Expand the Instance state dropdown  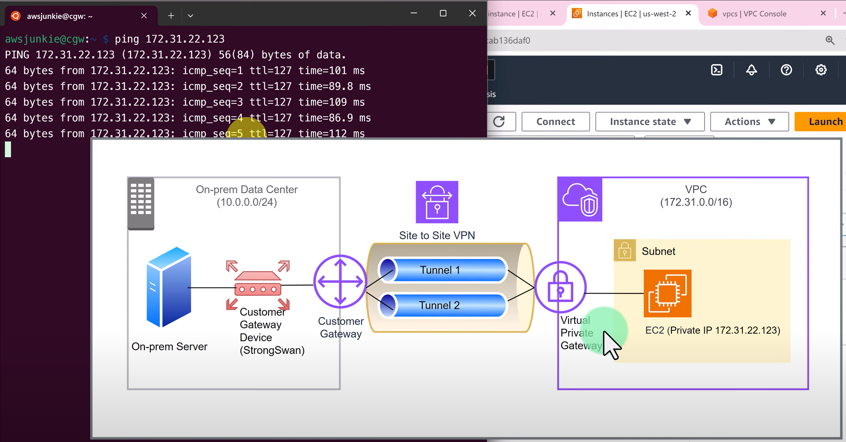[650, 122]
